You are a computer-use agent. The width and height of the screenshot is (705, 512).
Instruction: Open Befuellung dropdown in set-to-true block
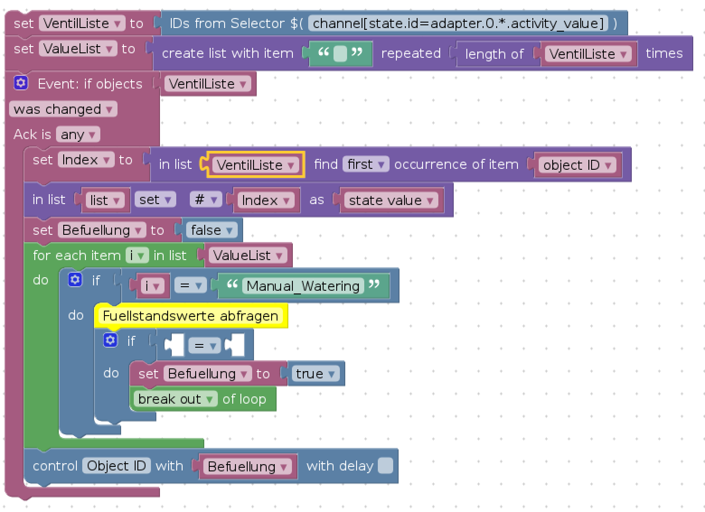(x=207, y=374)
